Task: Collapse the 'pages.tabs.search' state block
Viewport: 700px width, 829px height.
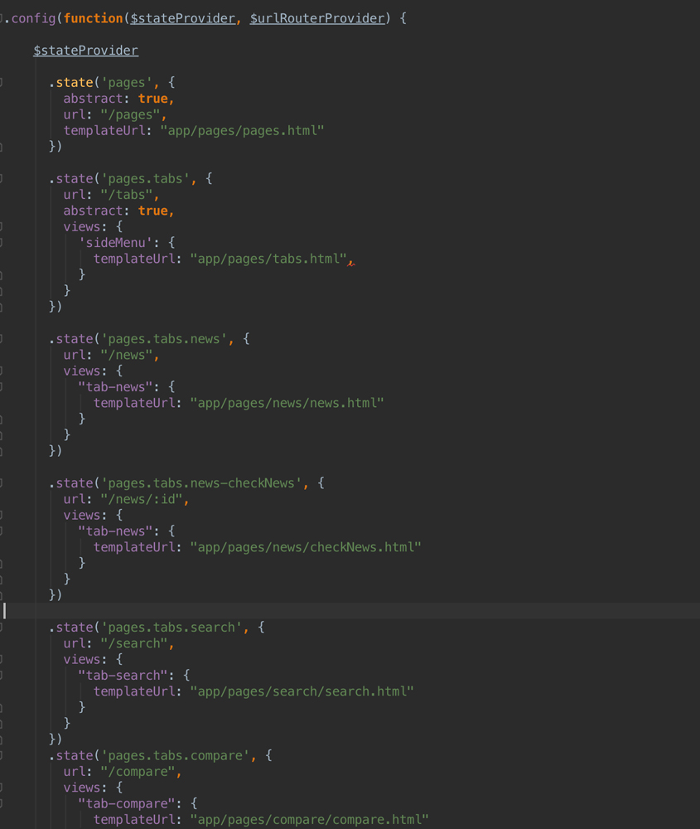Action: click(2, 628)
